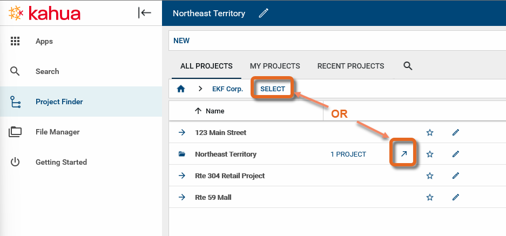The height and width of the screenshot is (236, 506).
Task: Open File Manager from sidebar
Action: pyautogui.click(x=57, y=132)
